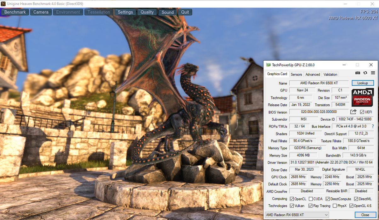Expand the Camera menu in Heaven
Screen dimensions: 379x220
pos(41,12)
